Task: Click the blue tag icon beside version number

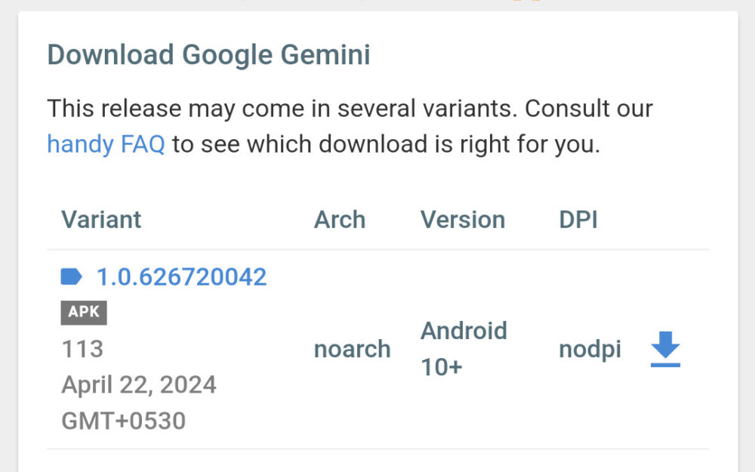Action: pyautogui.click(x=72, y=277)
